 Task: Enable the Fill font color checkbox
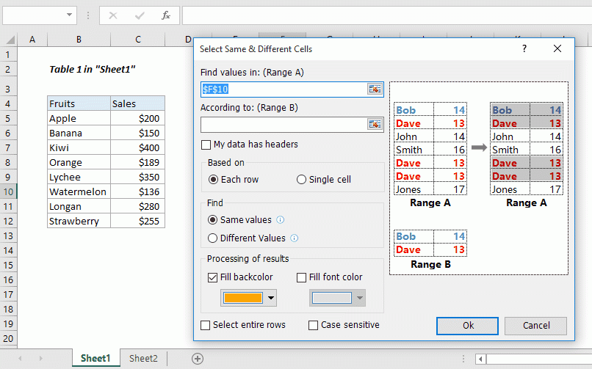click(301, 277)
